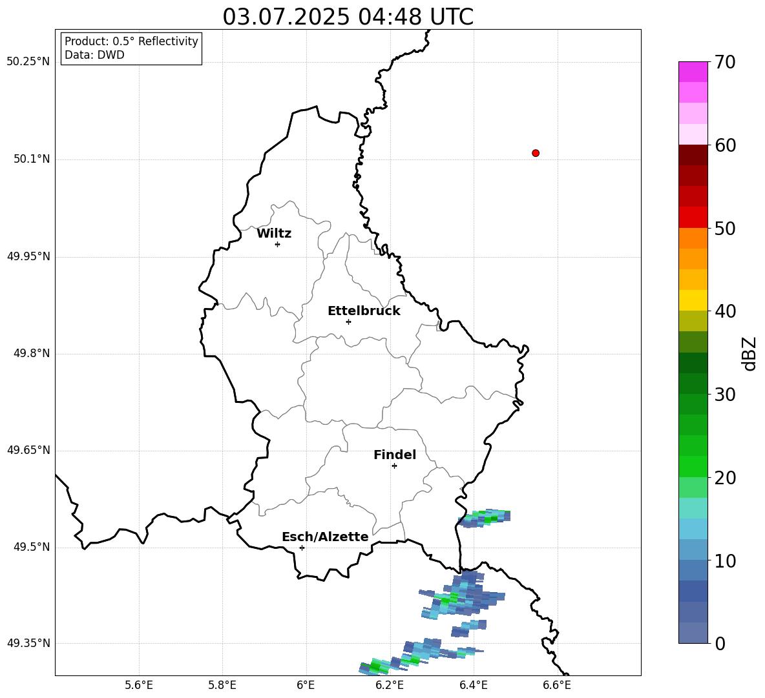The height and width of the screenshot is (698, 765).
Task: Click the Product: 0.5° Reflectivity label
Action: click(131, 41)
